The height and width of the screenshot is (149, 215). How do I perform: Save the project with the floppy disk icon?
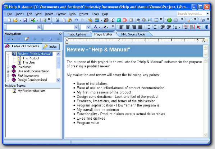25,20
